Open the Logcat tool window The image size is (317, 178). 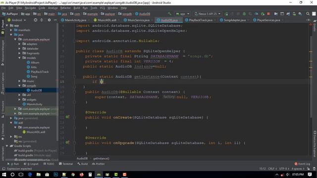tap(31, 164)
